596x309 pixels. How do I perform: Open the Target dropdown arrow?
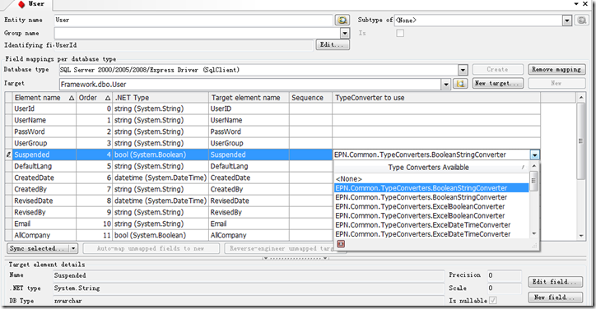[x=446, y=84]
